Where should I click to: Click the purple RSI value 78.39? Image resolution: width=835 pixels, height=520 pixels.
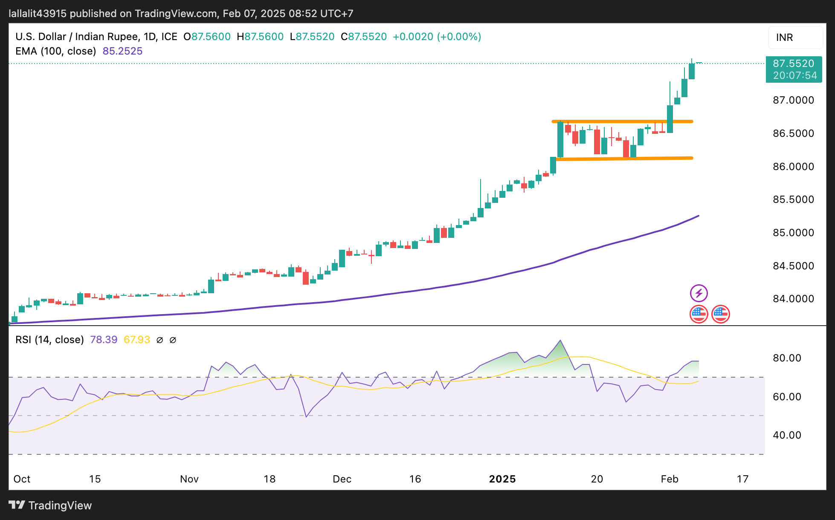tap(104, 340)
